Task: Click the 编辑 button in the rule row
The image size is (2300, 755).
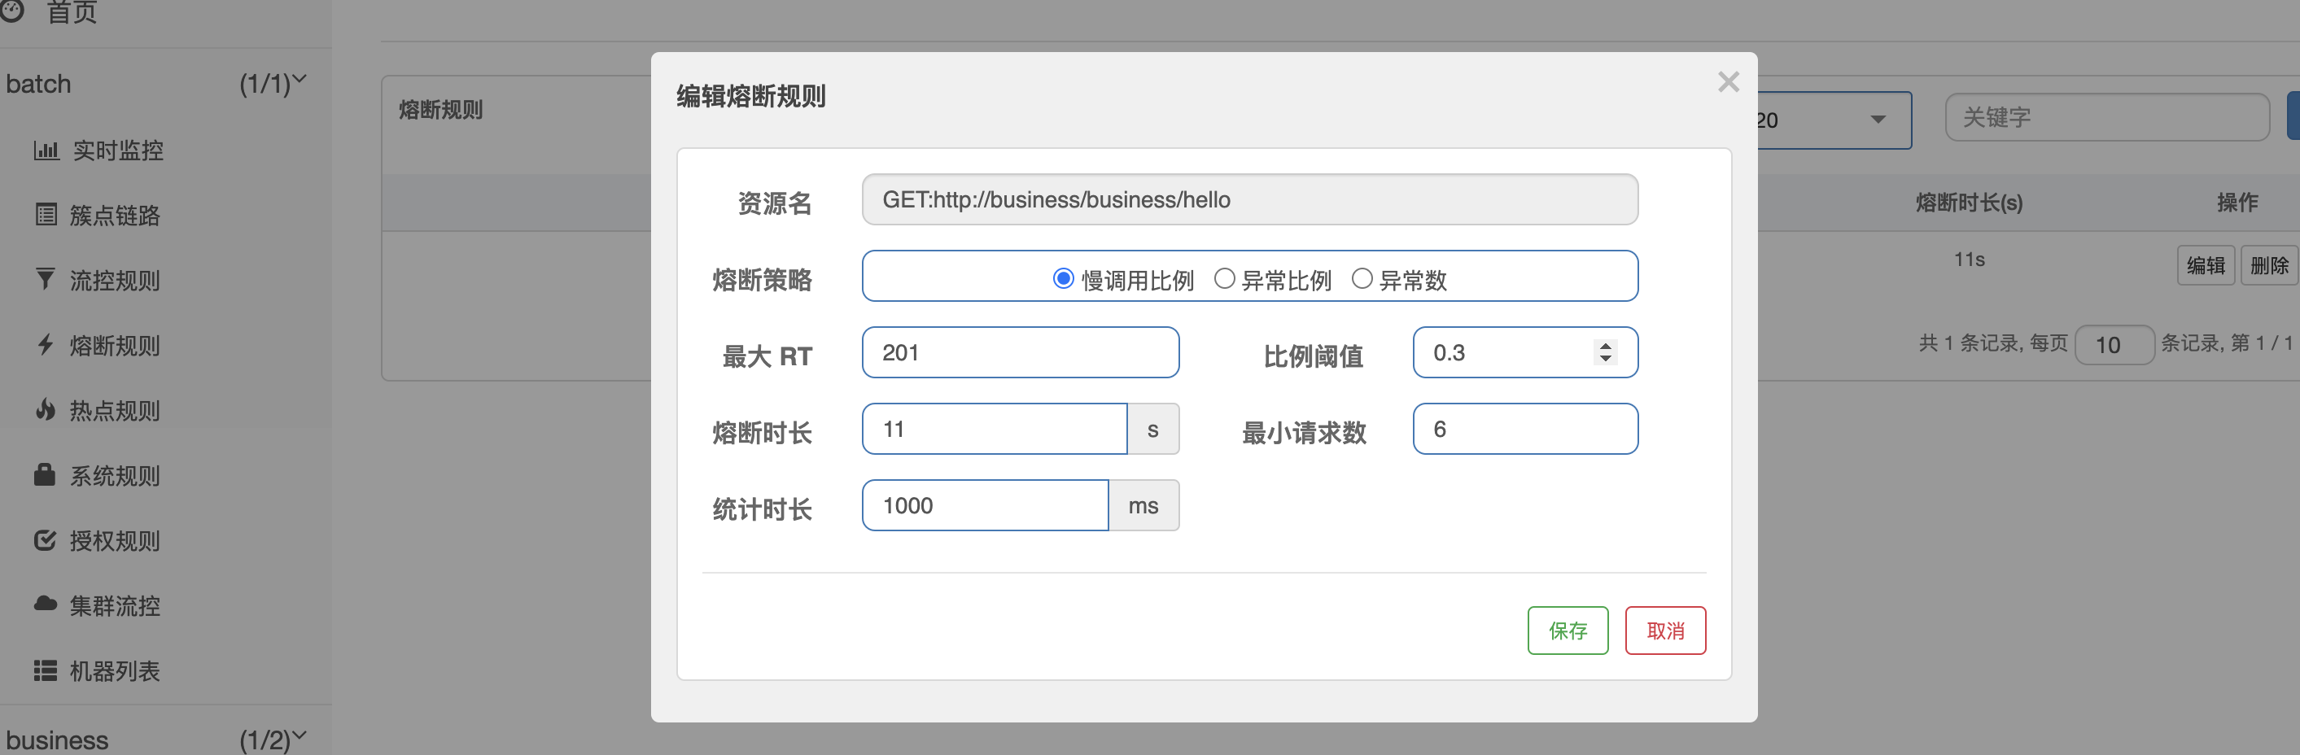Action: point(2206,265)
